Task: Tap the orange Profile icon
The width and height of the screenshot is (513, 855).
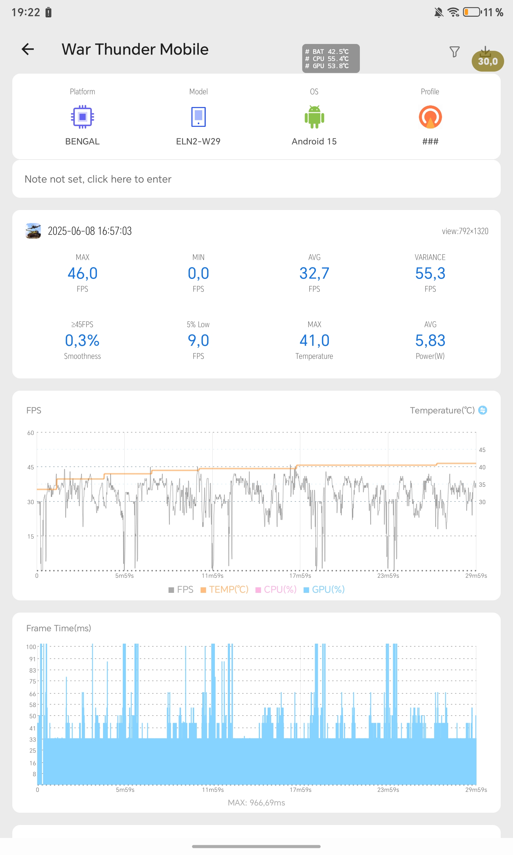Action: click(x=430, y=117)
